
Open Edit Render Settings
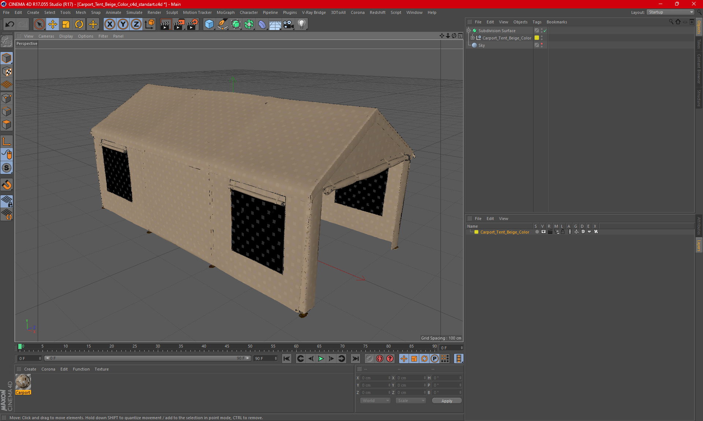193,24
